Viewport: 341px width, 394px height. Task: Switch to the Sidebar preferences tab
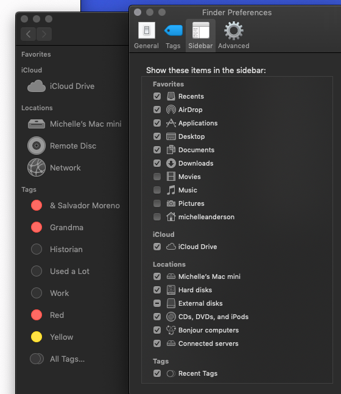[x=200, y=35]
